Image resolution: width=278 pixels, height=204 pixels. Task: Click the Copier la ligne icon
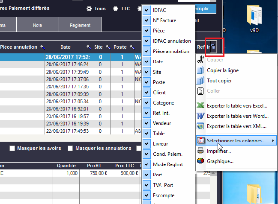(x=200, y=70)
